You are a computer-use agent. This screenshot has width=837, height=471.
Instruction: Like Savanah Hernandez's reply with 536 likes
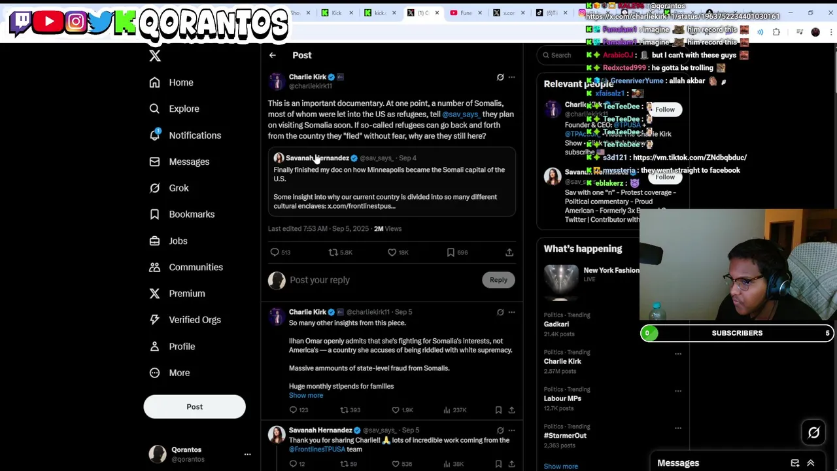click(396, 464)
